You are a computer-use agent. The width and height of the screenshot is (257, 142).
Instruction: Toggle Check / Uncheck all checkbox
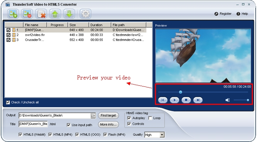point(8,102)
